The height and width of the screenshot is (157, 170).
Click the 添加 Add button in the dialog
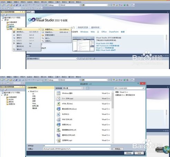129,153
